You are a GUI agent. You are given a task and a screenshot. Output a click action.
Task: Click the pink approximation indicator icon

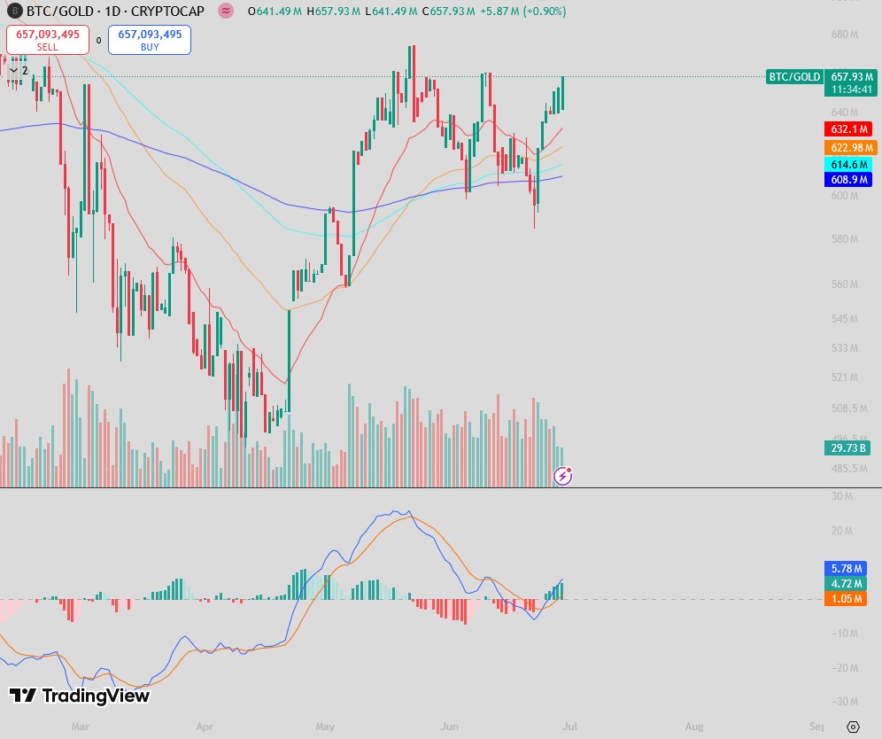click(x=226, y=11)
